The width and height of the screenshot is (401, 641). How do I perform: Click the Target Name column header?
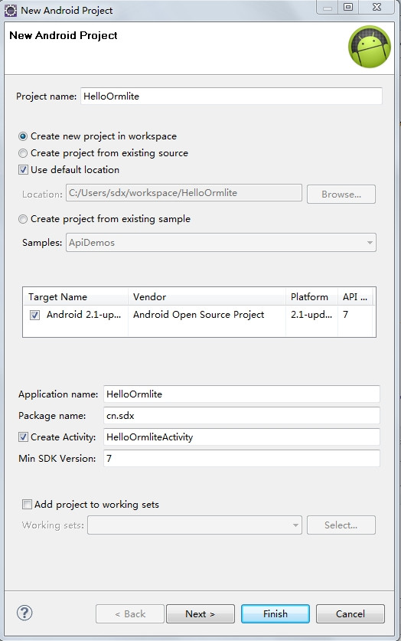coord(76,297)
